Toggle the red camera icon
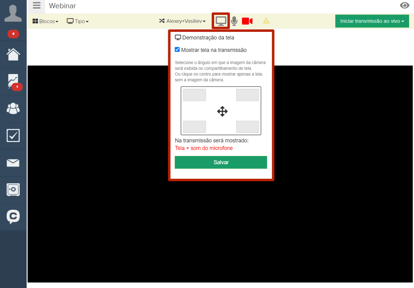The width and height of the screenshot is (414, 288). pos(247,21)
